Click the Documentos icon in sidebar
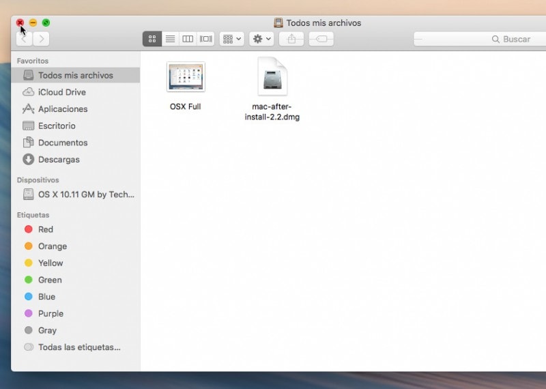The width and height of the screenshot is (546, 389). pyautogui.click(x=28, y=142)
